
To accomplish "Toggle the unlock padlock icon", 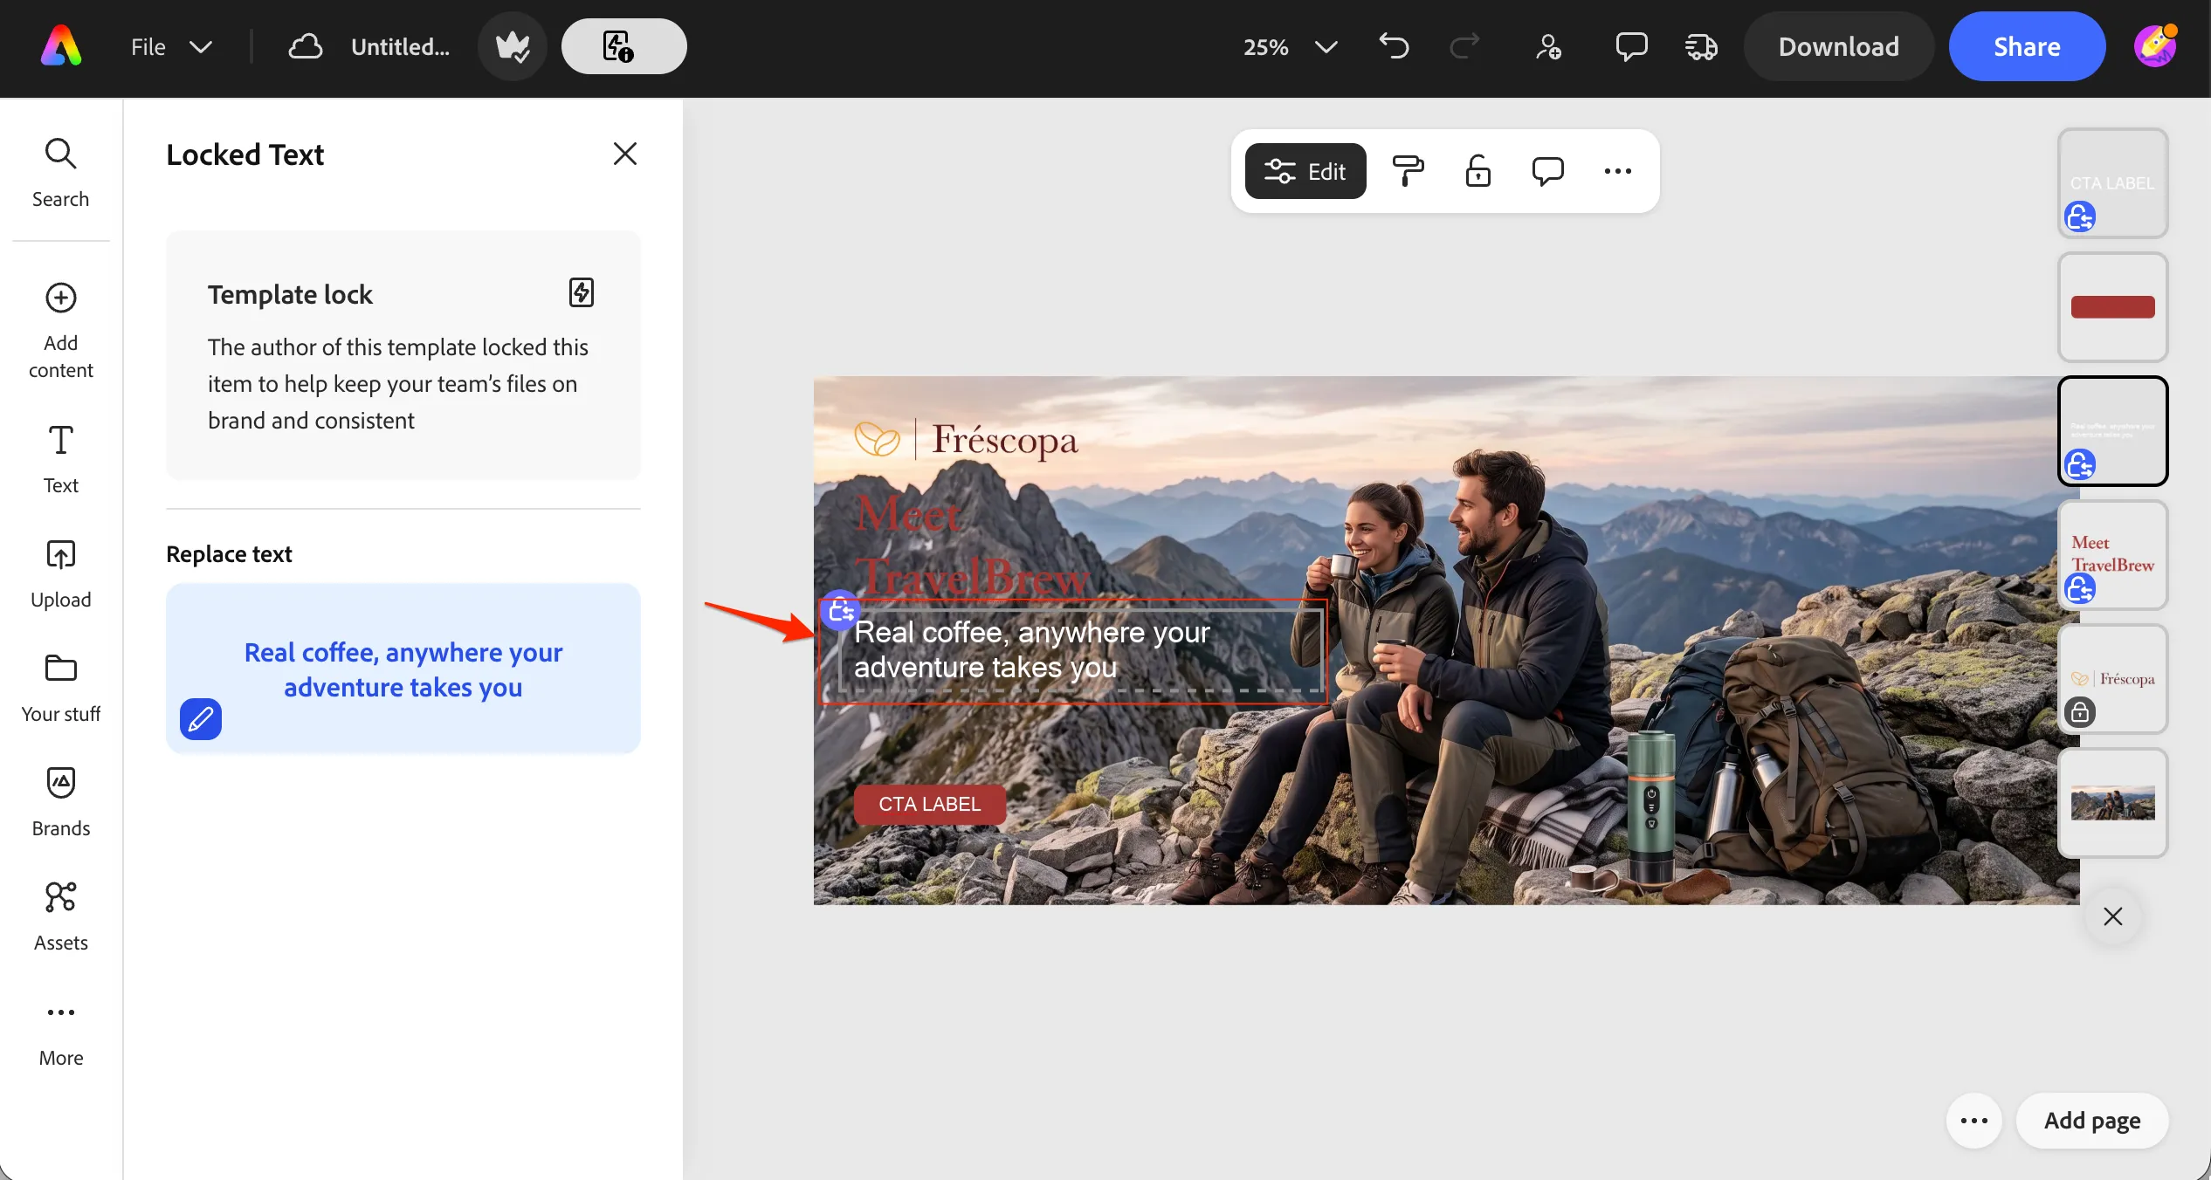I will click(x=1477, y=171).
